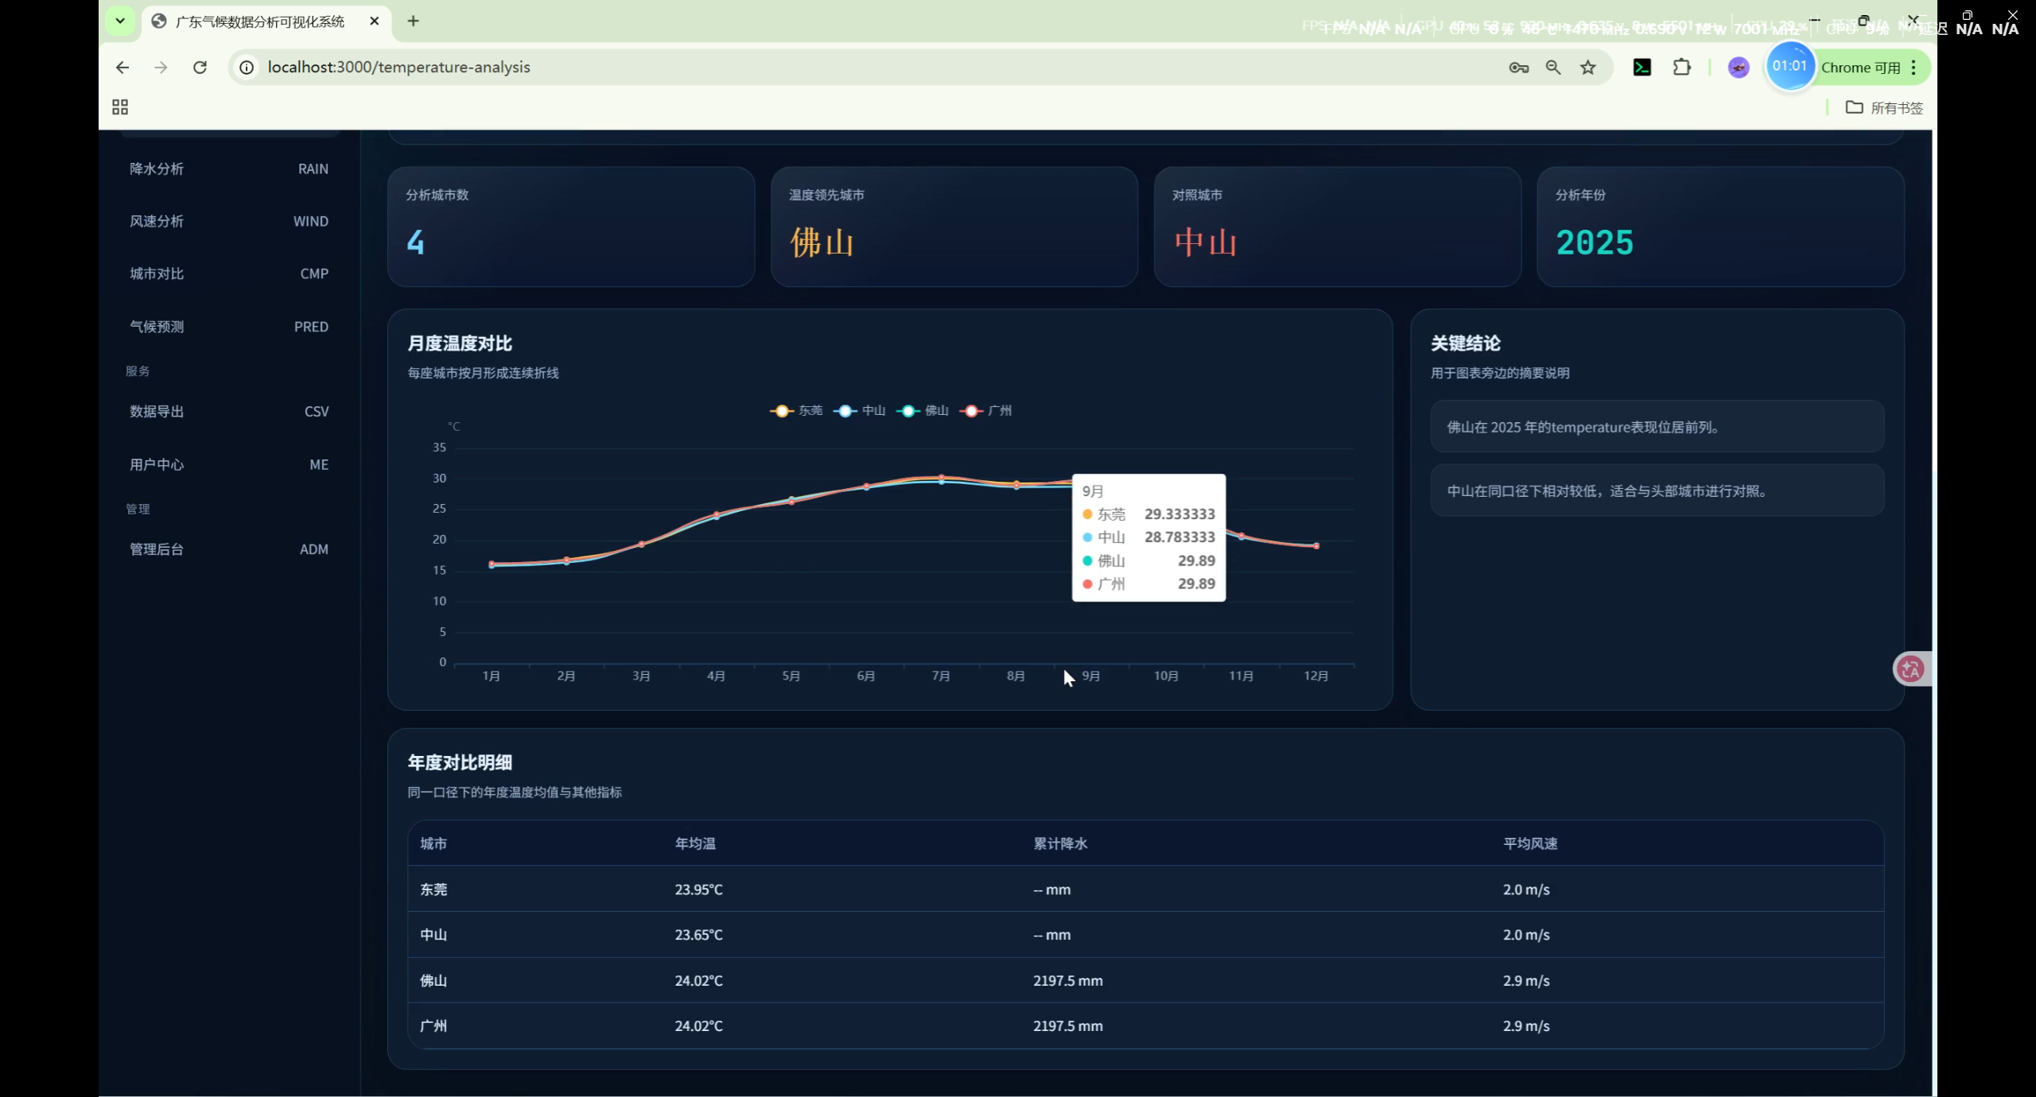Open 数据导出 CSV page
This screenshot has width=2036, height=1097.
(x=229, y=411)
